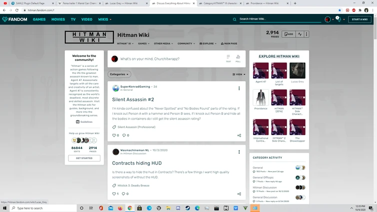Open the Contracts hiding HUD post title
This screenshot has height=212, width=377.
tap(137, 163)
